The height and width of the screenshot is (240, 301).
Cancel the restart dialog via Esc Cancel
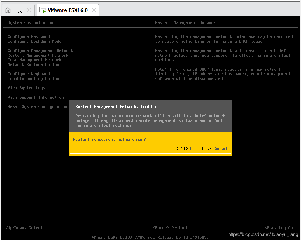pos(213,148)
